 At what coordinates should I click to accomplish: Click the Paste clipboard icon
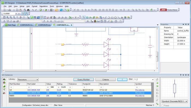pos(20,10)
